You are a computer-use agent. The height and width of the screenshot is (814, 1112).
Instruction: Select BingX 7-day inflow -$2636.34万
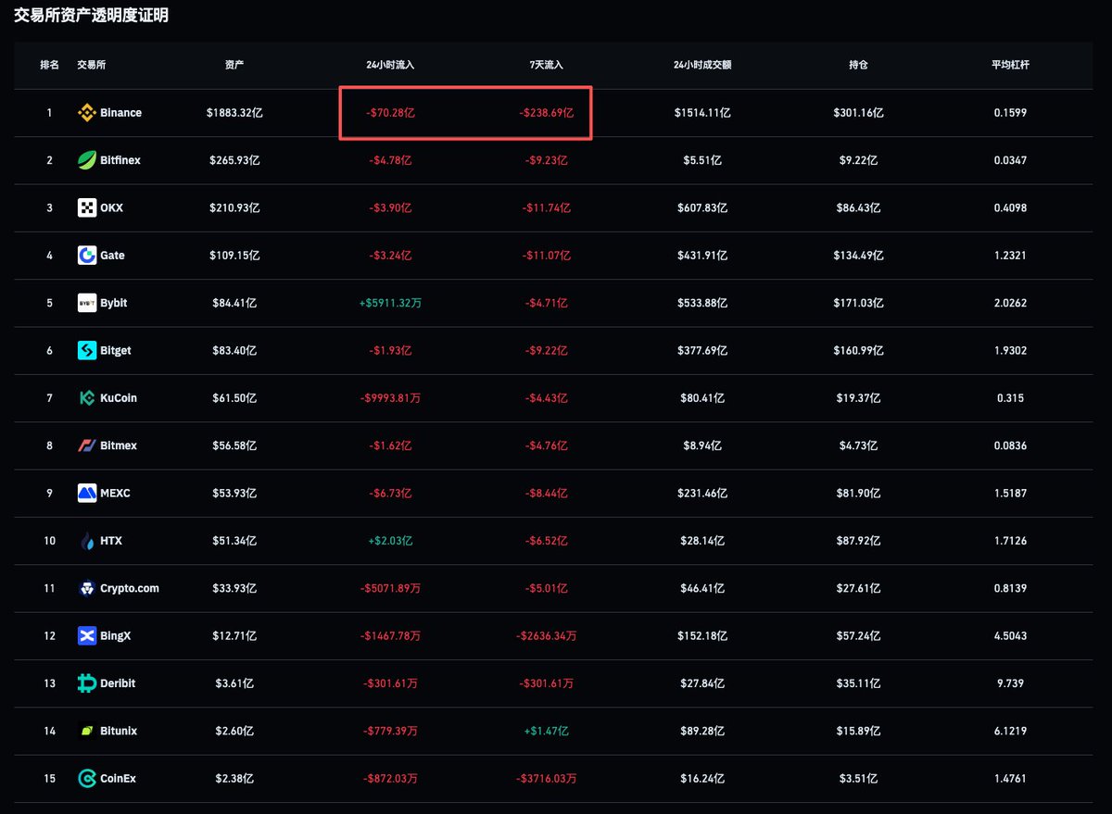(x=546, y=635)
